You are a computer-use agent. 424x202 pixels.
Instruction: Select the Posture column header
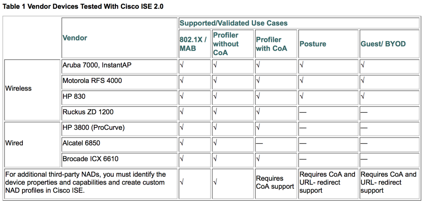pos(313,44)
